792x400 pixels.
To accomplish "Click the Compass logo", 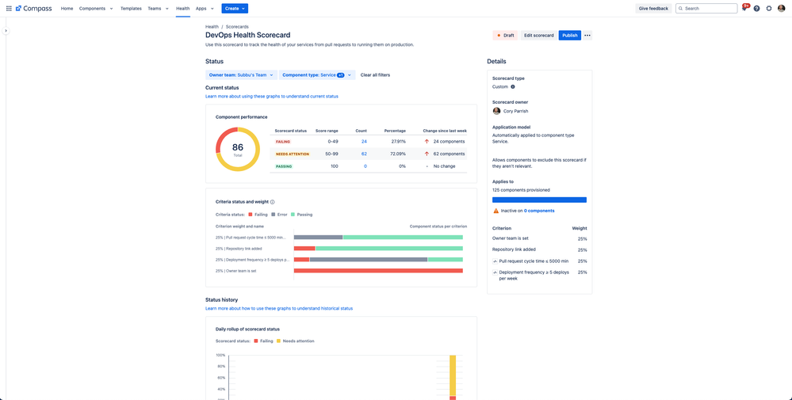I will [34, 9].
